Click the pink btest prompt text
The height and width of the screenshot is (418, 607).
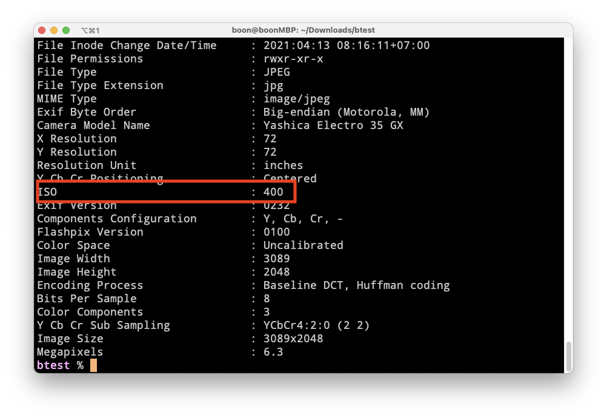click(53, 365)
